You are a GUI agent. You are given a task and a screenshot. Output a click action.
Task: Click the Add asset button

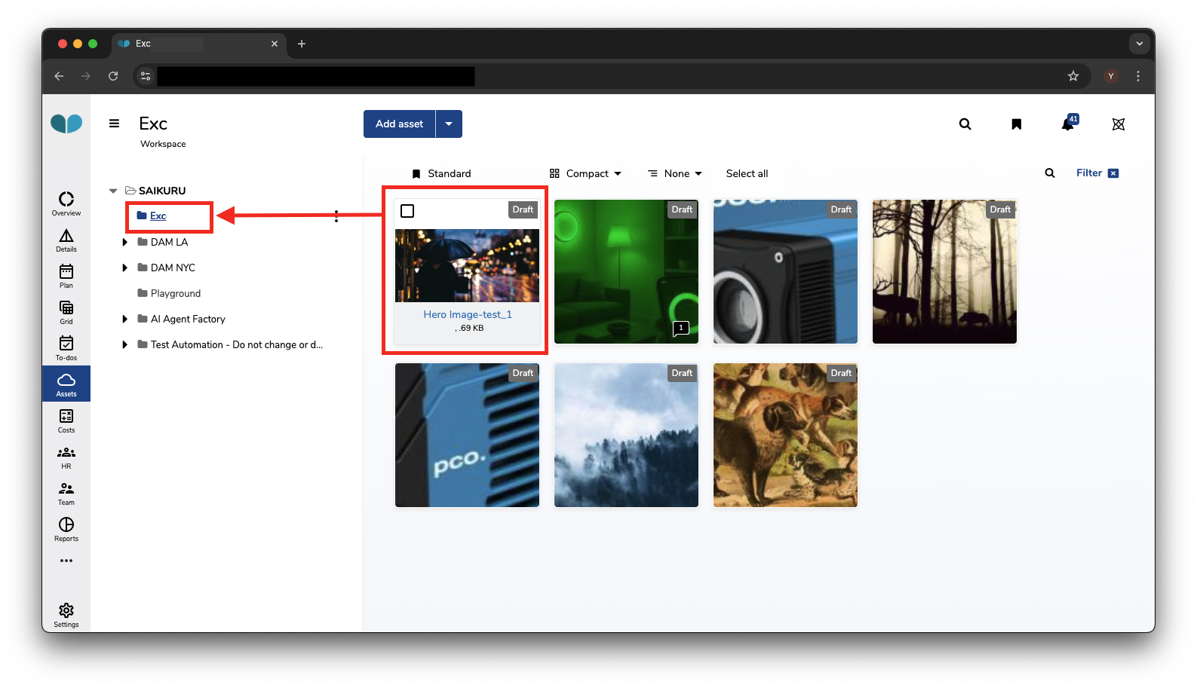click(x=400, y=124)
